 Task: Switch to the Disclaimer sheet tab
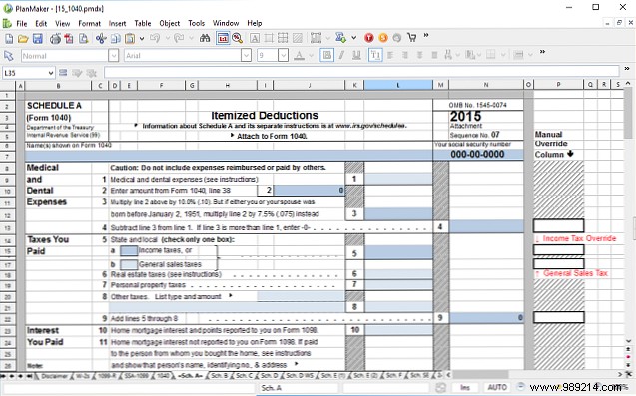tap(54, 376)
